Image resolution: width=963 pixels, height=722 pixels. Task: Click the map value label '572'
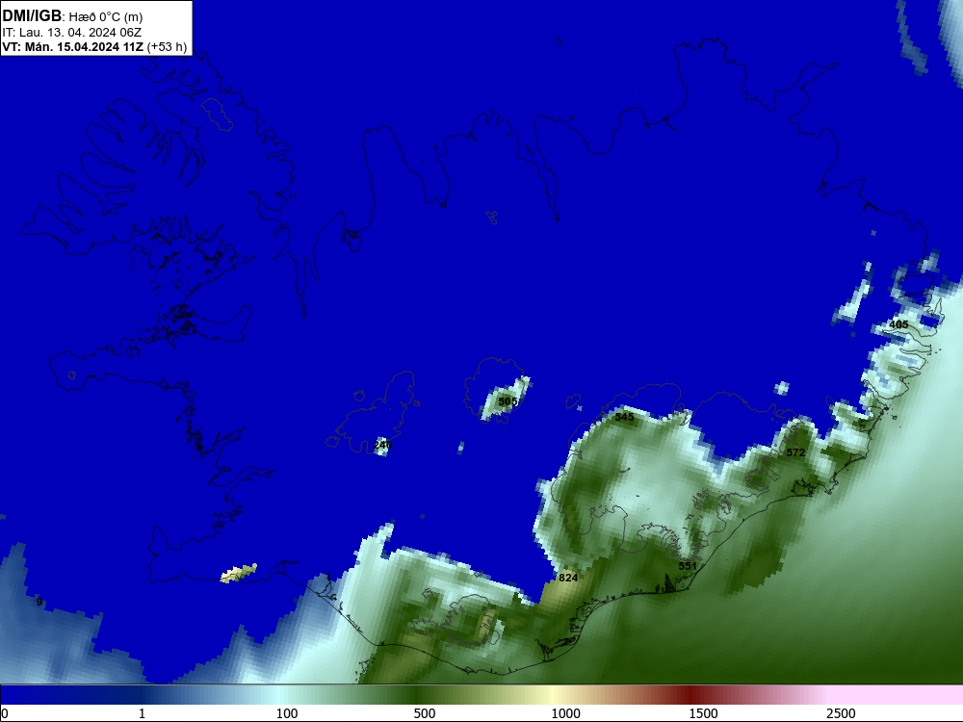click(795, 452)
